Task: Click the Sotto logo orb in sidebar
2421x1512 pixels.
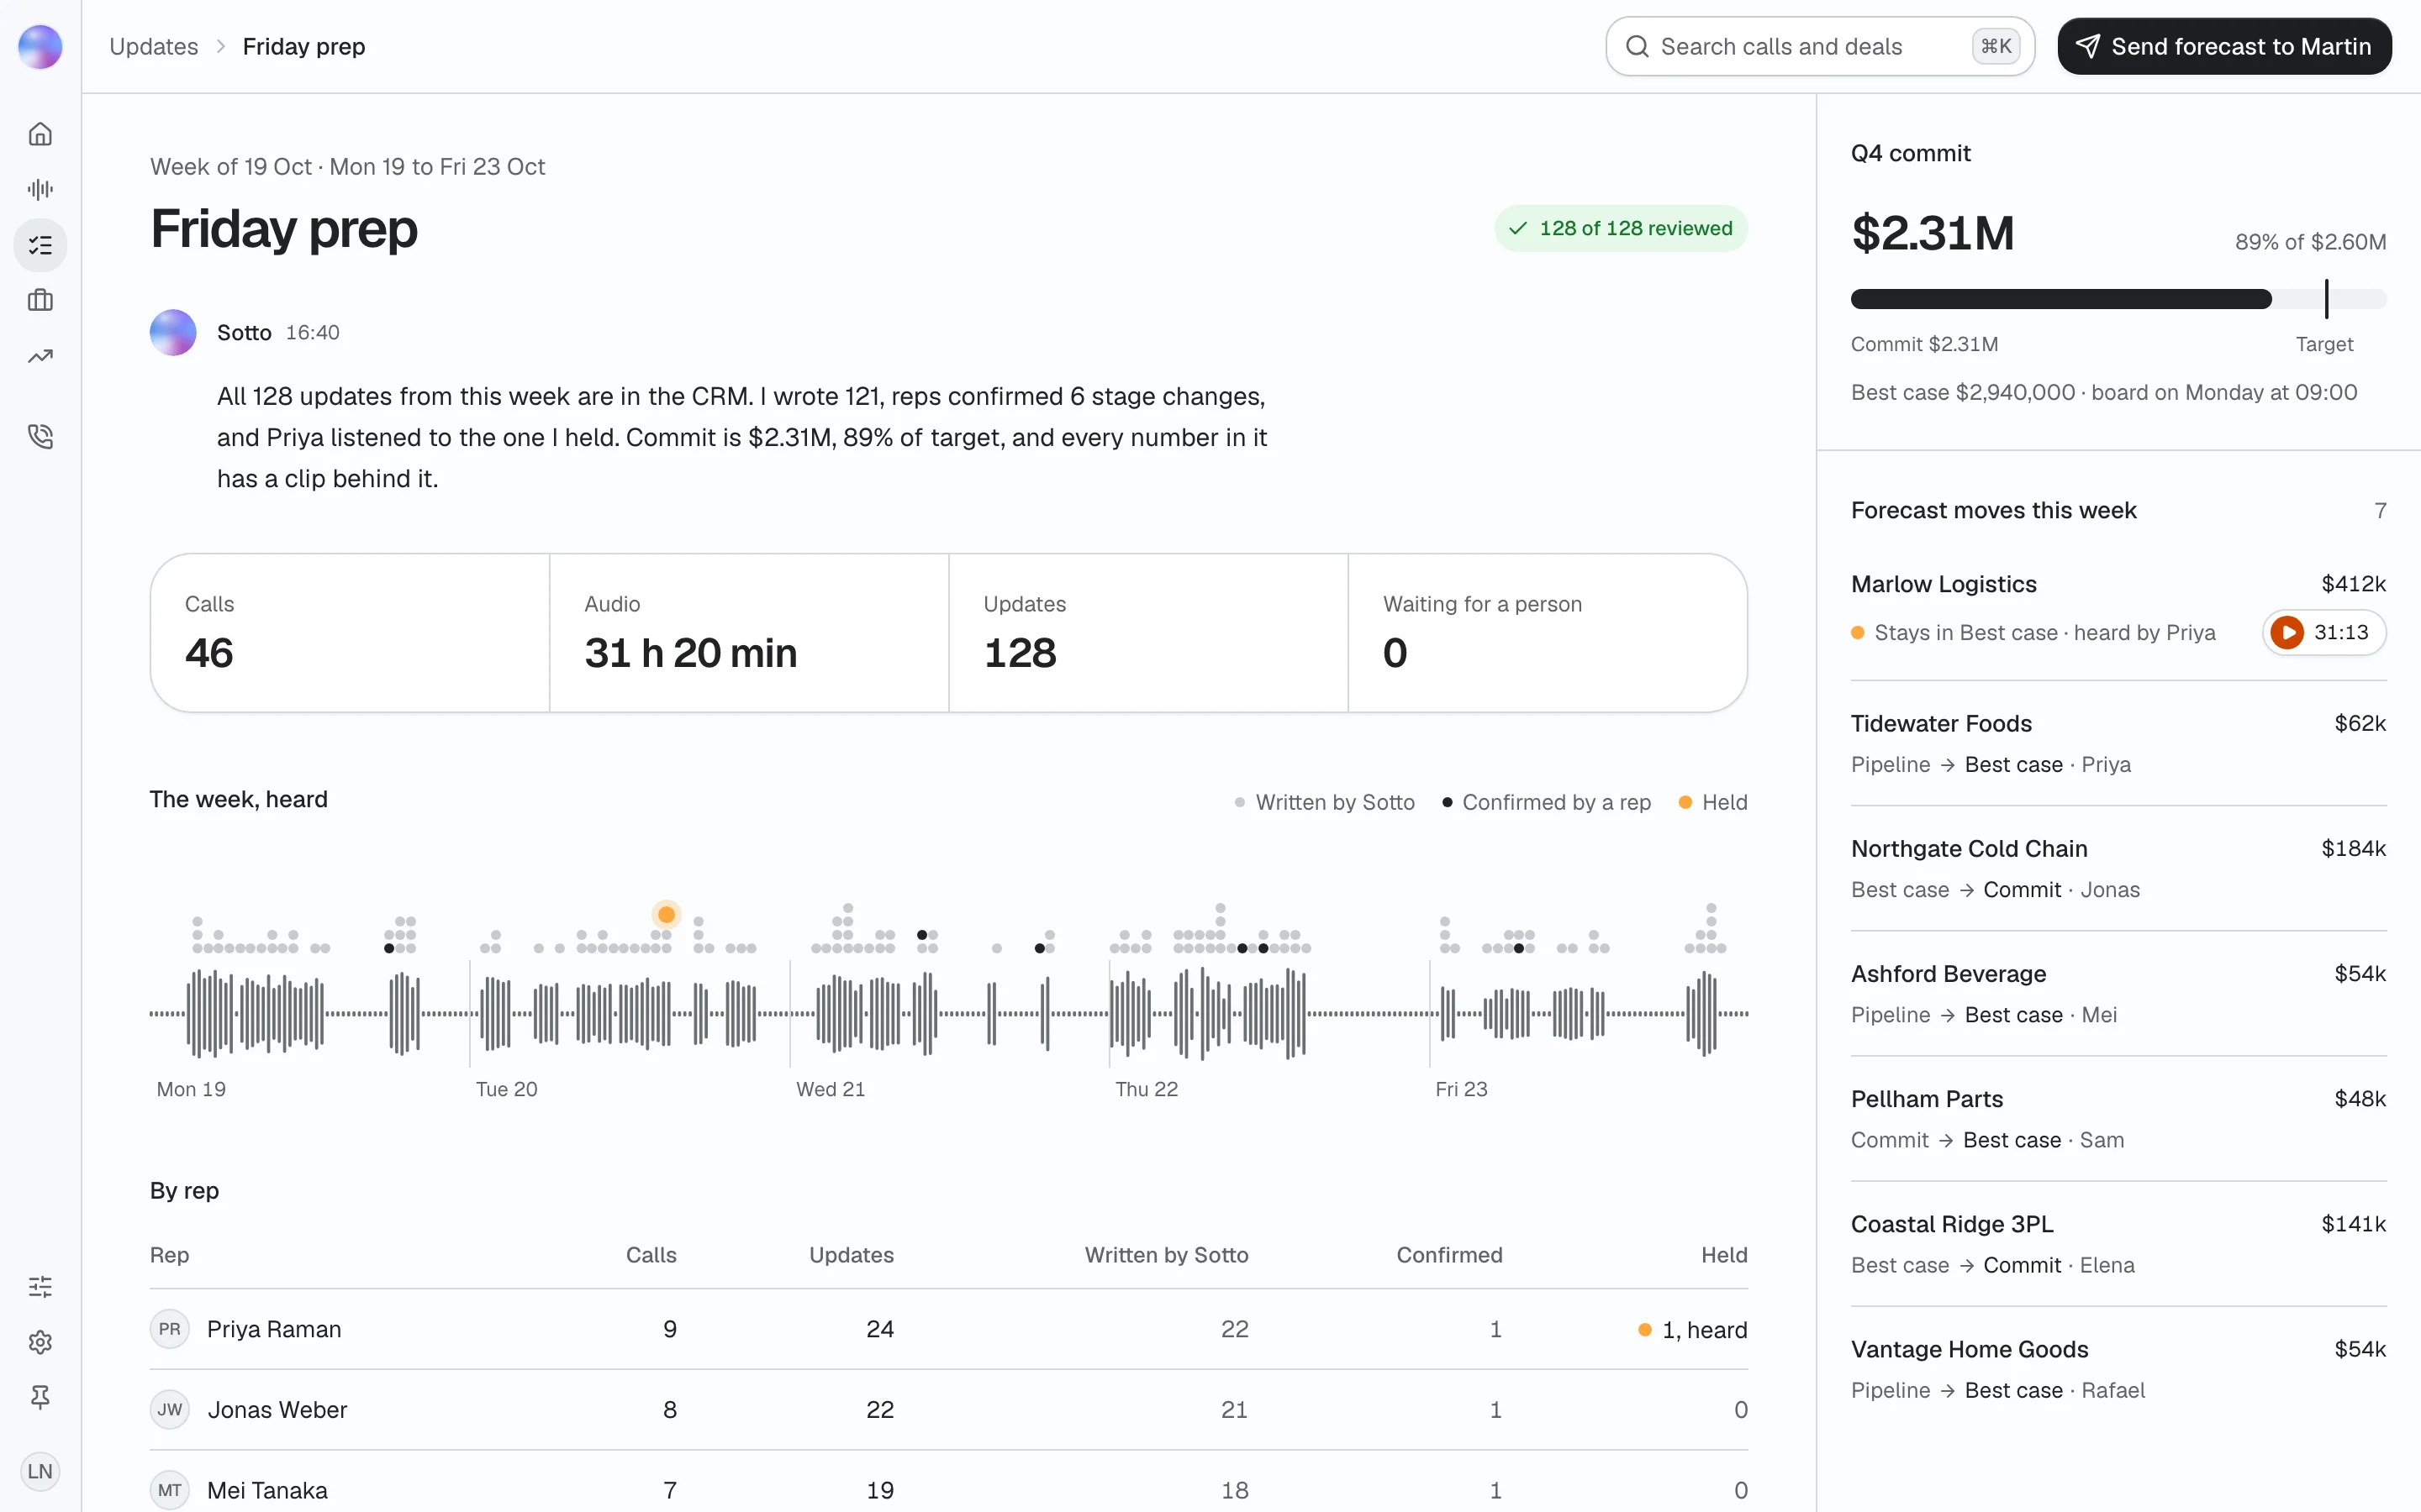Action: click(40, 47)
